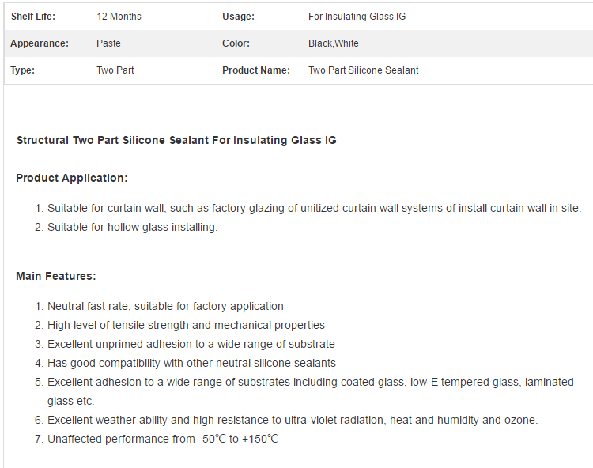
Task: Click the tensile strength feature line
Action: tap(186, 325)
